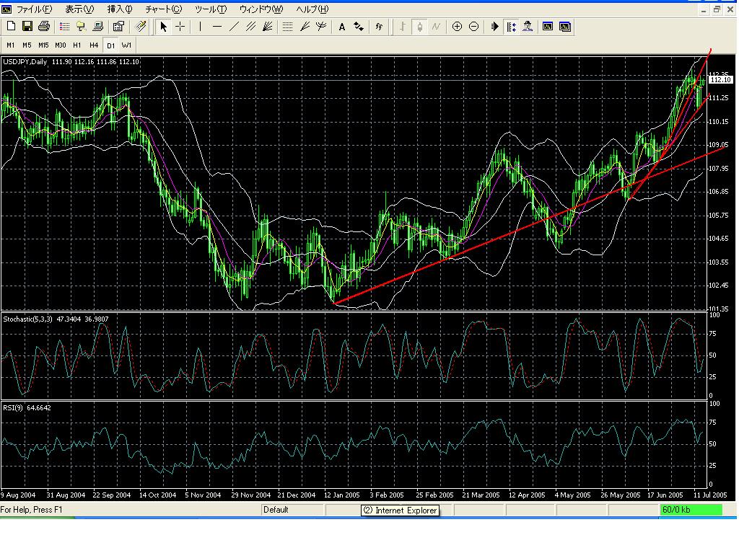This screenshot has height=535, width=739.
Task: Click the Print icon in toolbar
Action: [43, 27]
